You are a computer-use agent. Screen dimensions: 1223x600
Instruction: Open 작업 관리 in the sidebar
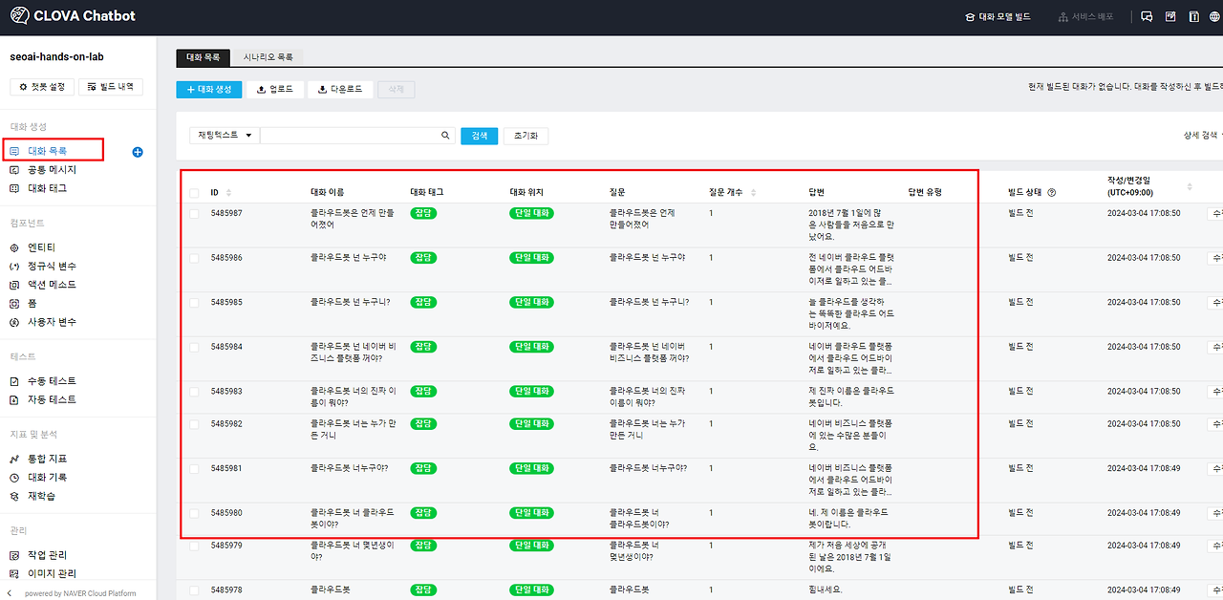click(47, 555)
